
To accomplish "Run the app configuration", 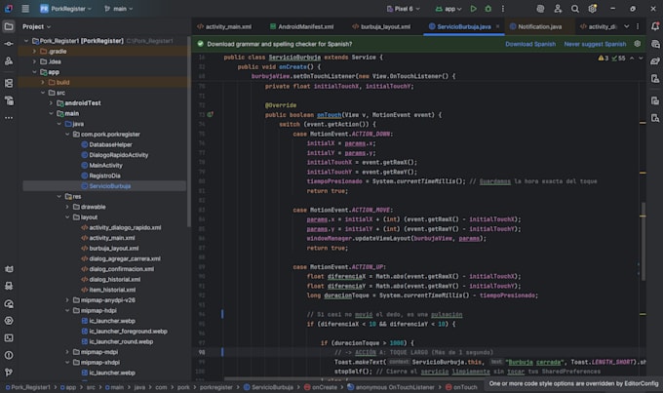I will (x=474, y=9).
